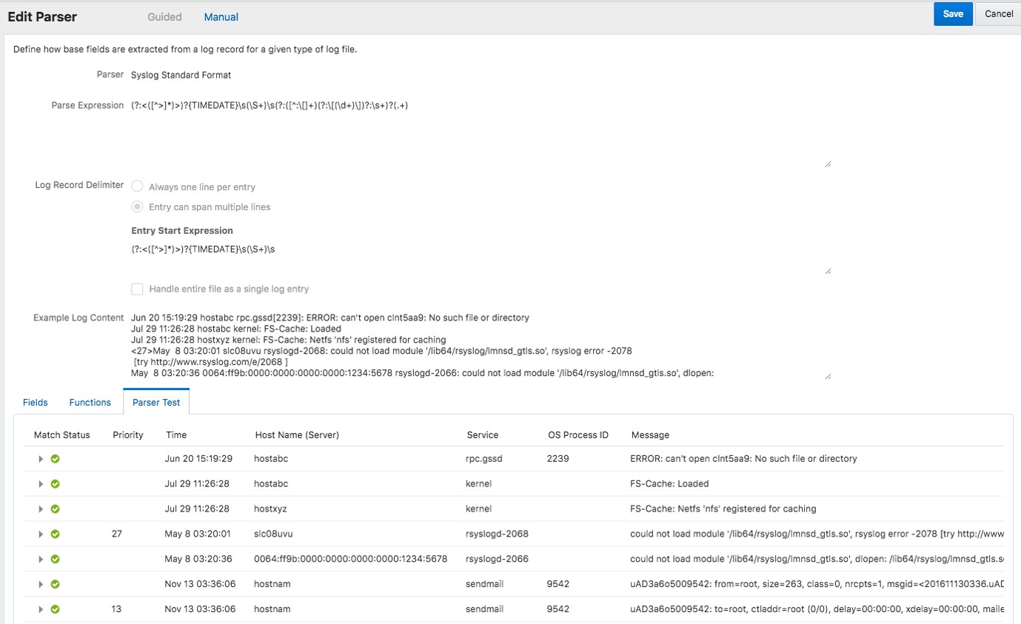Select 'Always one line per entry' radio
This screenshot has height=624, width=1021.
pyautogui.click(x=138, y=187)
